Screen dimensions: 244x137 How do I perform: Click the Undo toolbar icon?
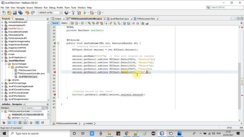point(27,13)
